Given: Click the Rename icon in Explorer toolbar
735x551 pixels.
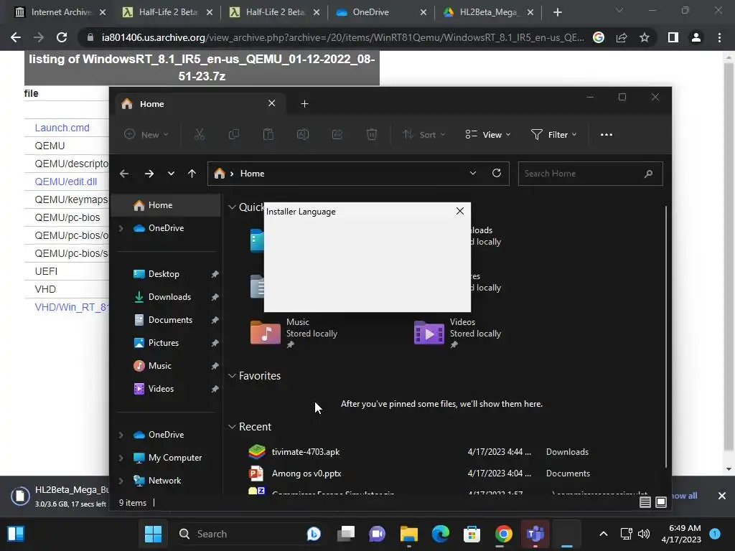Looking at the screenshot, I should pyautogui.click(x=303, y=134).
